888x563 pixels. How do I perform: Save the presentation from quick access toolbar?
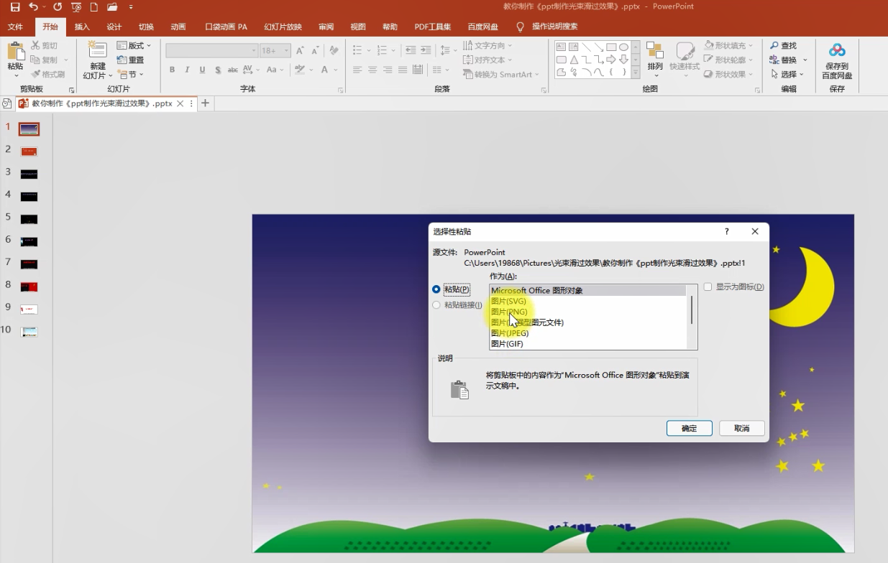[x=14, y=7]
